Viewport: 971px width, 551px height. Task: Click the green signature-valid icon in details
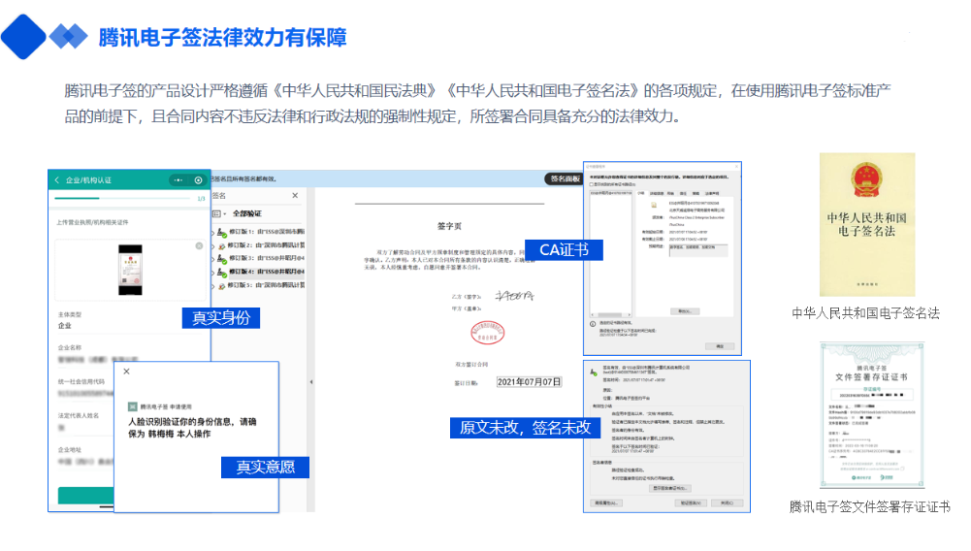click(x=592, y=372)
